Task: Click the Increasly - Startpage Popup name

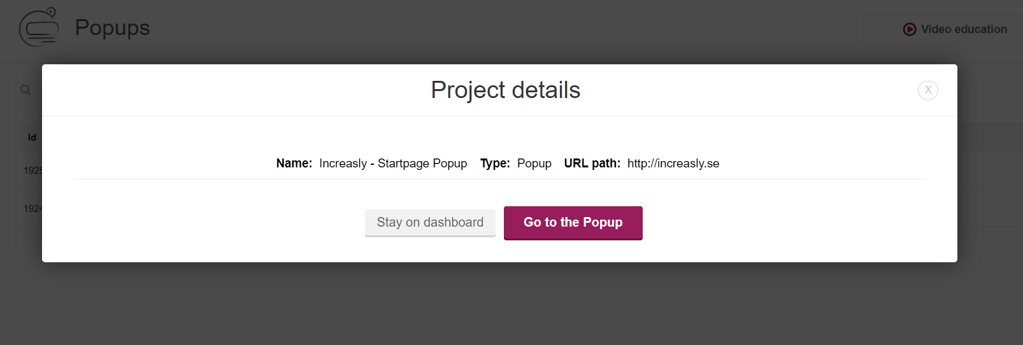Action: click(x=393, y=164)
